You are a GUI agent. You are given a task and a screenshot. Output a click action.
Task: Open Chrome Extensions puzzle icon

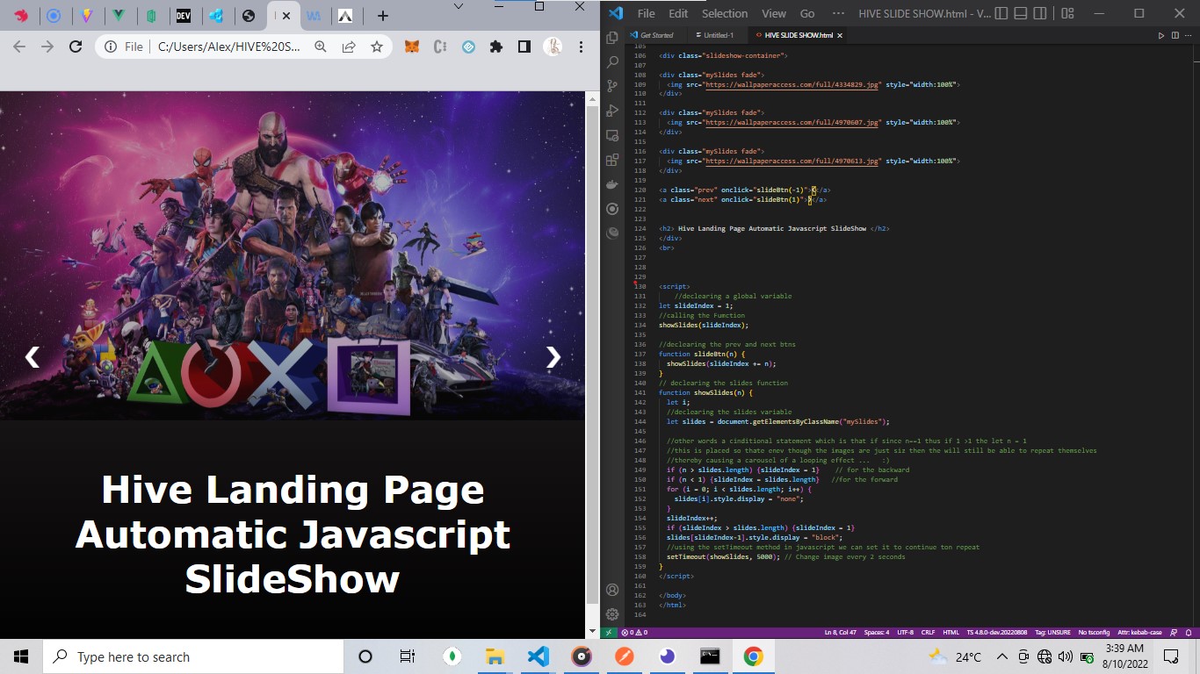point(496,47)
